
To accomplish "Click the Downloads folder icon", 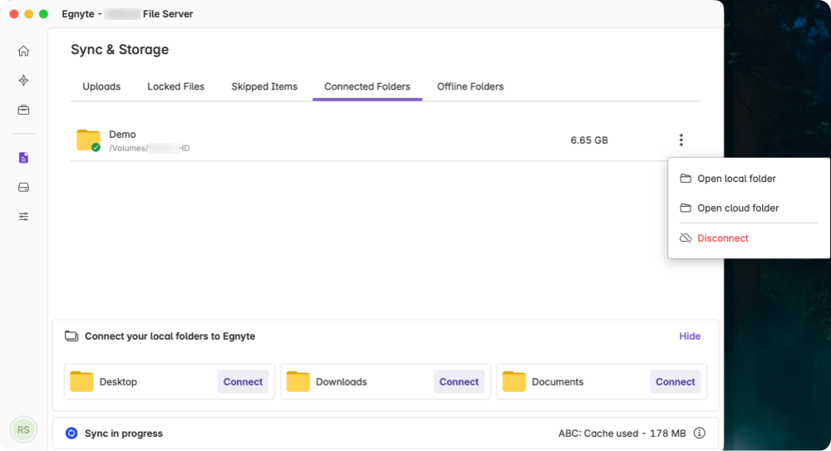I will [x=298, y=382].
